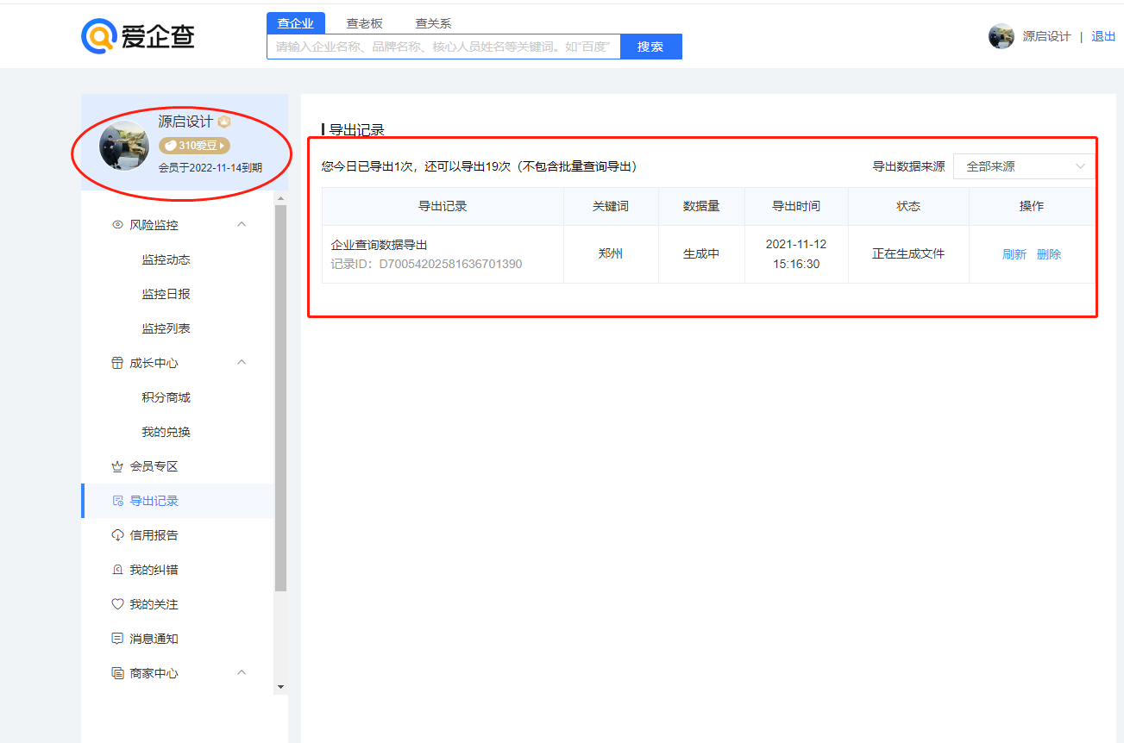Click 删除 to remove export record
Image resolution: width=1124 pixels, height=743 pixels.
click(1049, 254)
